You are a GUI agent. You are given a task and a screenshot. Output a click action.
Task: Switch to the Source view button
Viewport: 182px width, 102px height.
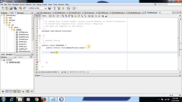[x=38, y=16]
